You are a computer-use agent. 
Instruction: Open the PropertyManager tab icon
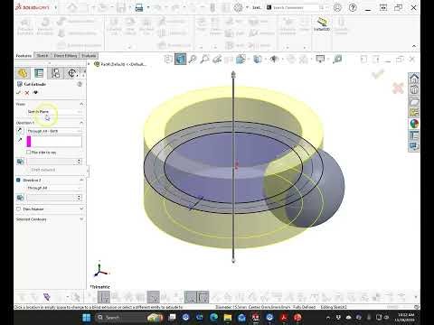click(x=39, y=73)
